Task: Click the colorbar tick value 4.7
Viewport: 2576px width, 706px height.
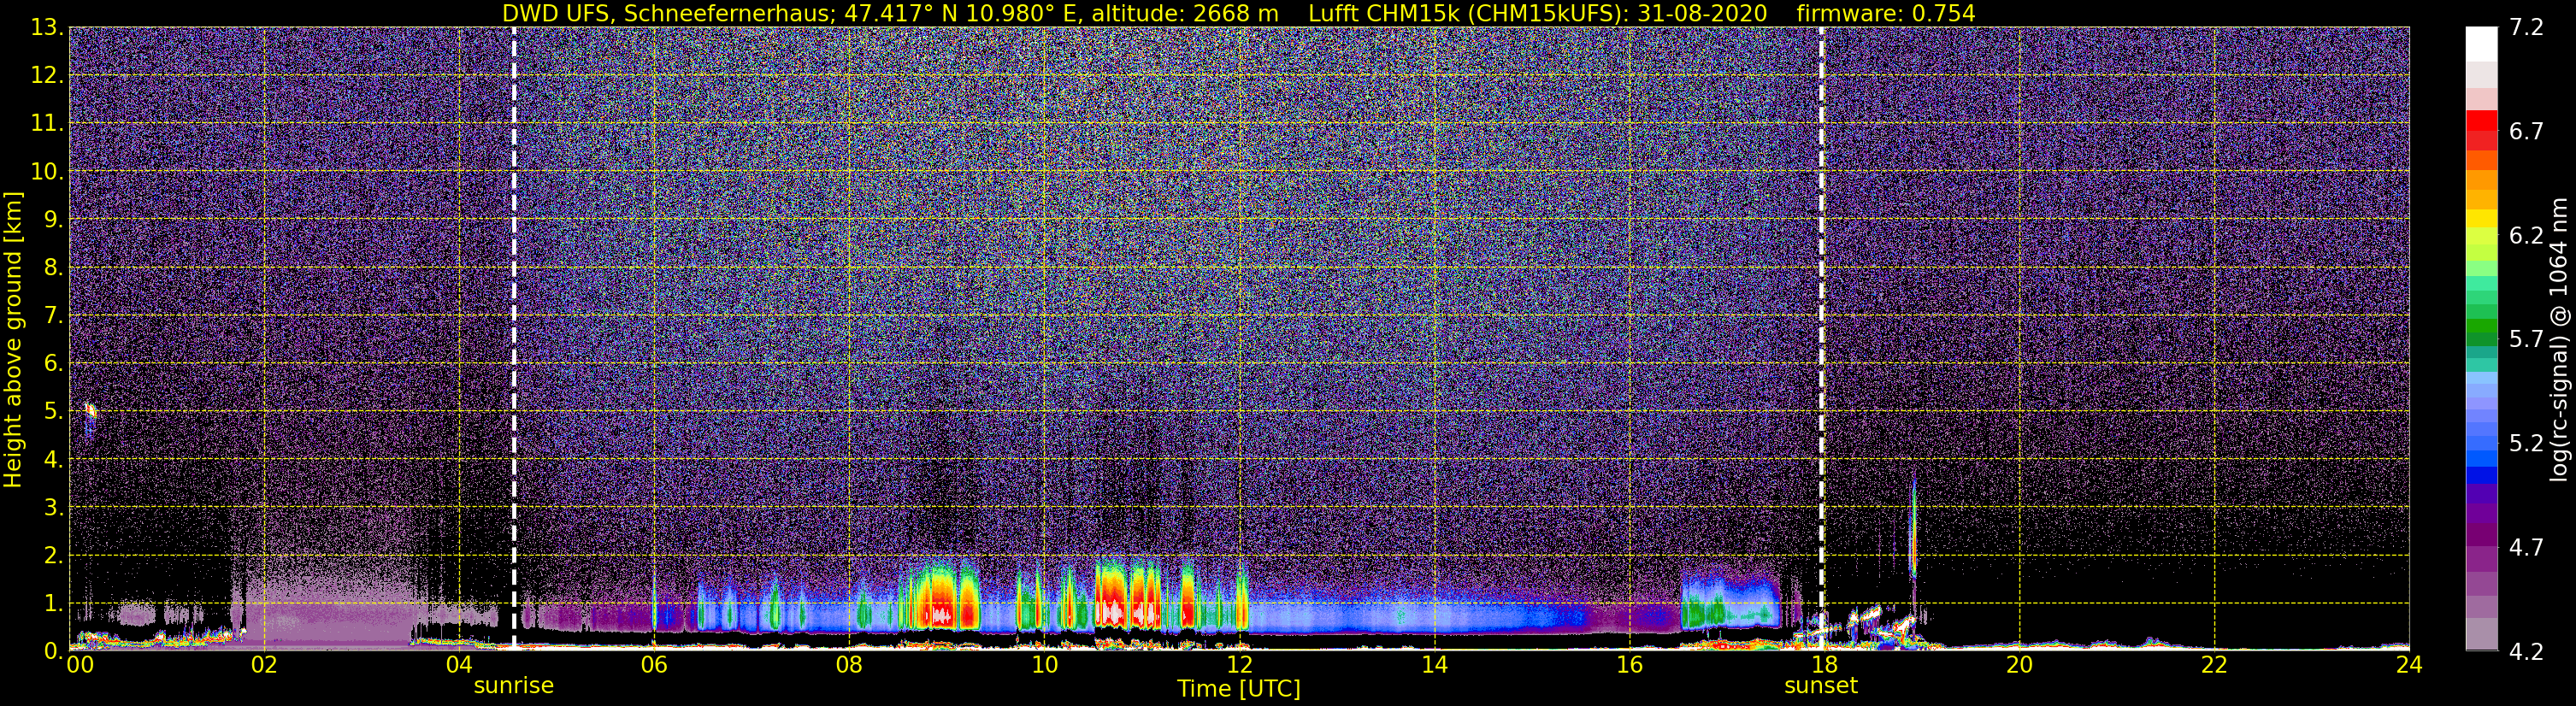Action: pyautogui.click(x=2527, y=548)
